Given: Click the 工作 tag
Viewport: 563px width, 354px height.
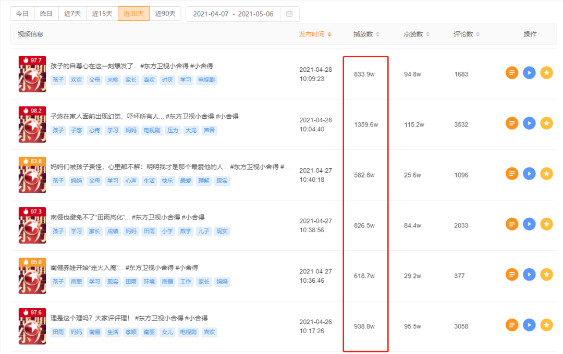Looking at the screenshot, I should pos(186,282).
